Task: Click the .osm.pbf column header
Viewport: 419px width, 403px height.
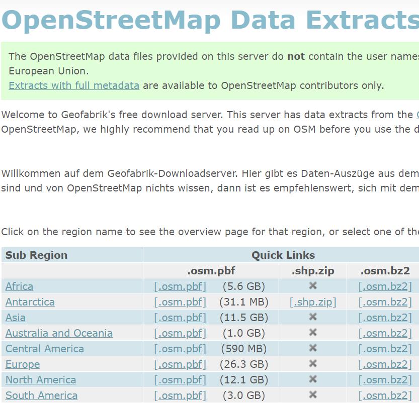Action: pos(211,271)
